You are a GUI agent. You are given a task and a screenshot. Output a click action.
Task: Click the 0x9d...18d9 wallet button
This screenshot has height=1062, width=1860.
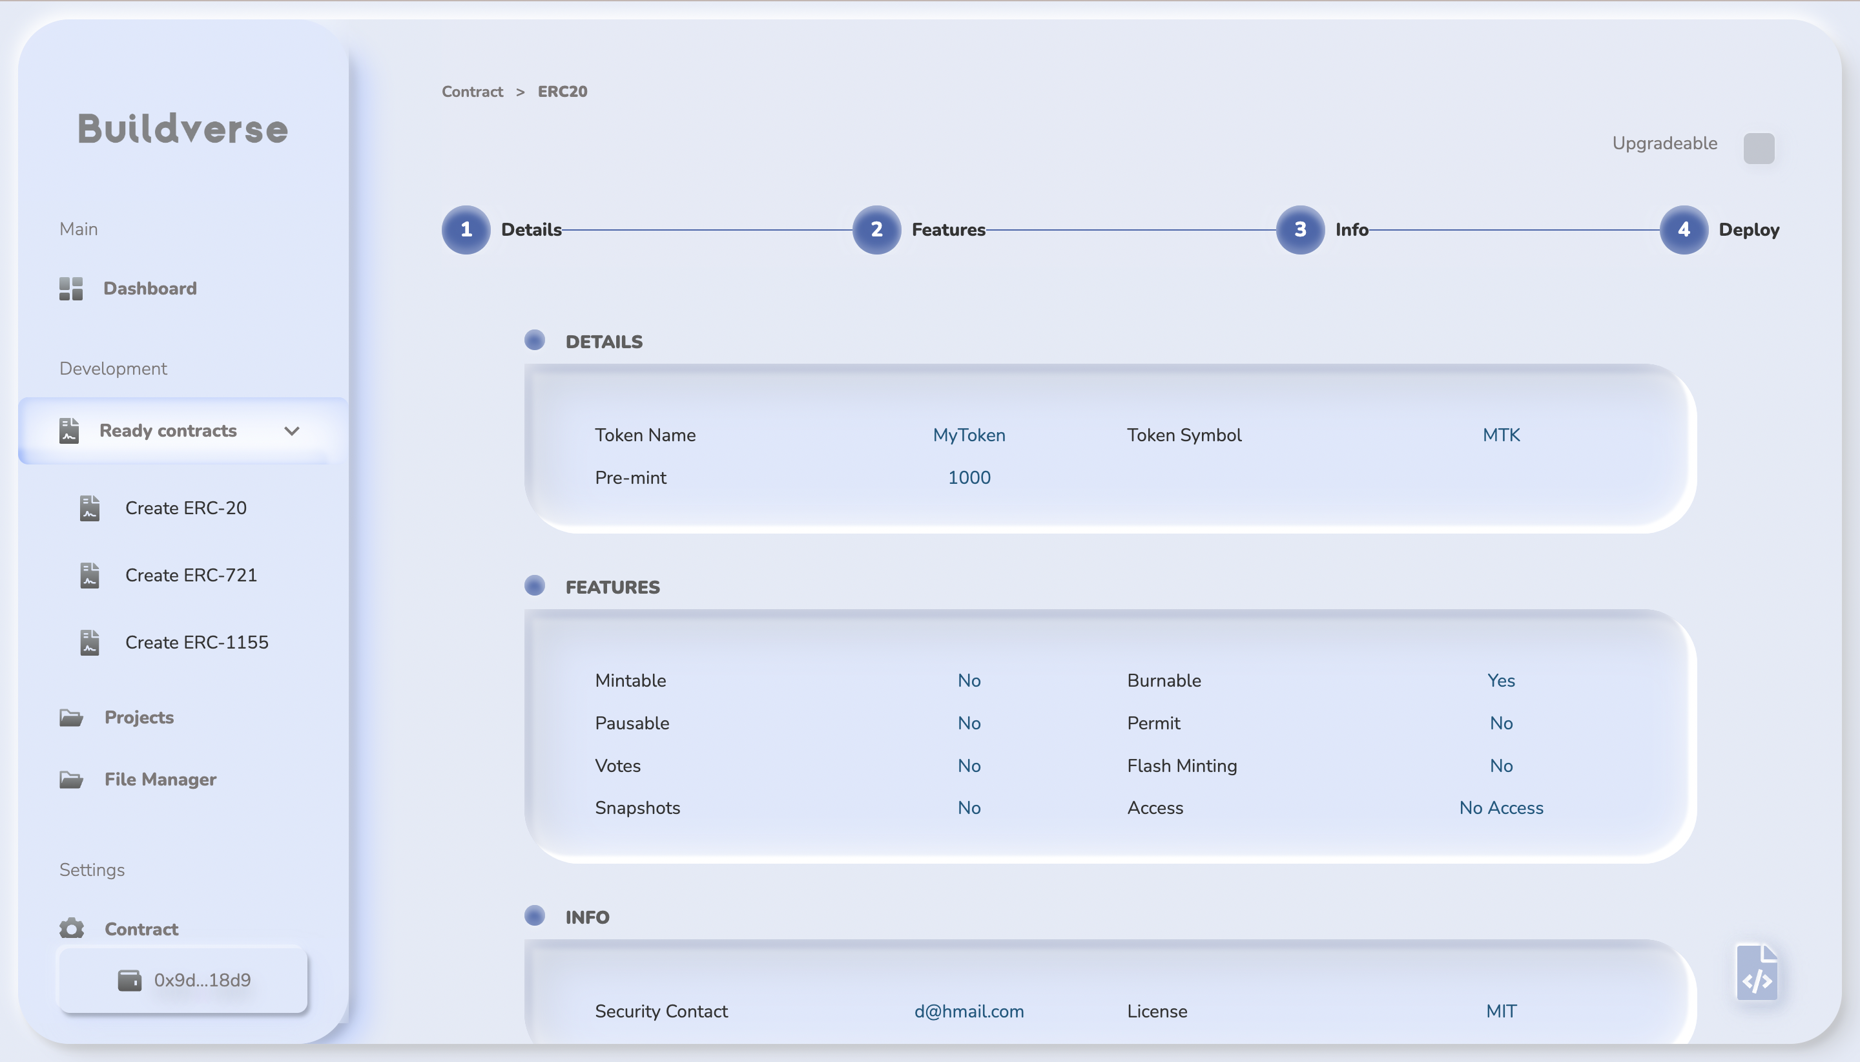pos(183,979)
